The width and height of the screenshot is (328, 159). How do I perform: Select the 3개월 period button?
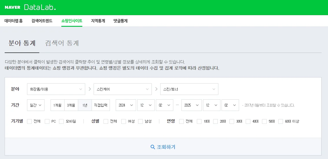(71, 105)
